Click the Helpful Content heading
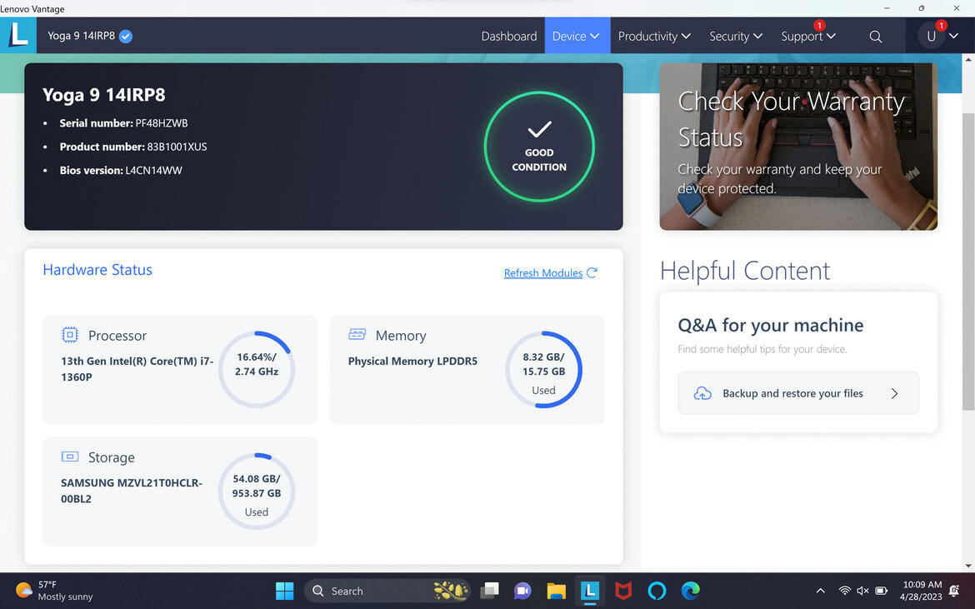 [745, 270]
